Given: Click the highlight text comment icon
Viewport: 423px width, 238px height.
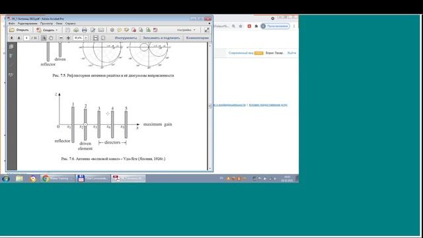Looking at the screenshot, I should tap(126, 30).
